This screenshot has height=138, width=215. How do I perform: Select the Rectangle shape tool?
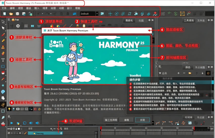(x=3, y=66)
